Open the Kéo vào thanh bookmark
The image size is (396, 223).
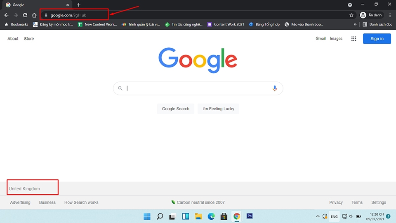tap(304, 24)
